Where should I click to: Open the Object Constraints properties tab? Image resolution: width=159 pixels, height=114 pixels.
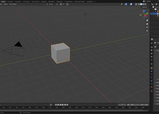pos(151,81)
